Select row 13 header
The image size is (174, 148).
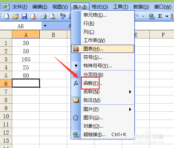click(6, 140)
